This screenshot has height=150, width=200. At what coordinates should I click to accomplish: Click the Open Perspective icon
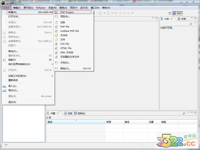click(x=170, y=13)
